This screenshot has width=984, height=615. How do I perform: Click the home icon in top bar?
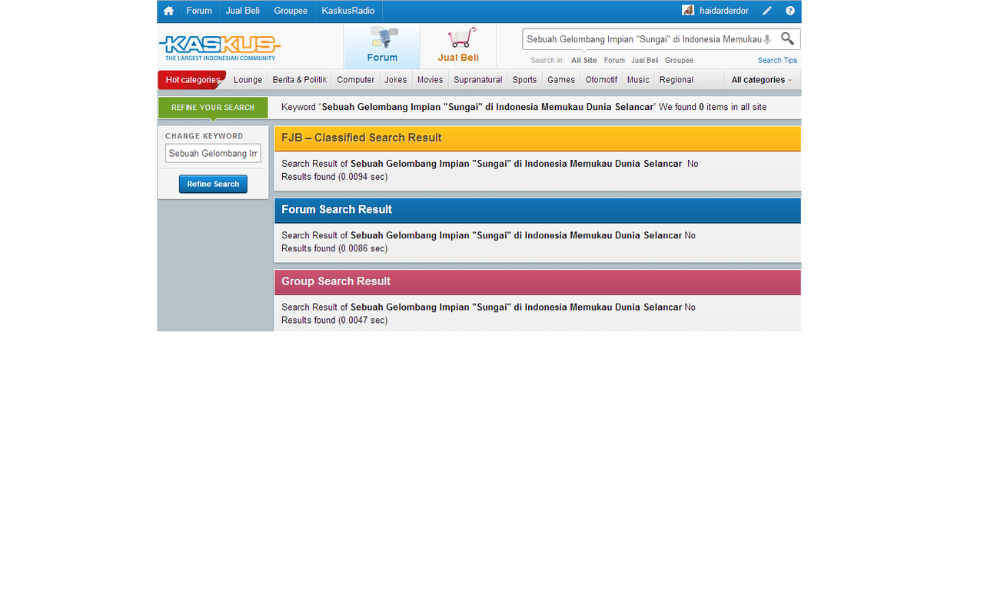click(168, 11)
